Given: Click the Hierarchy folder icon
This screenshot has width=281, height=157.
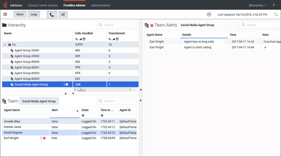Looking at the screenshot, I should click(4, 25).
